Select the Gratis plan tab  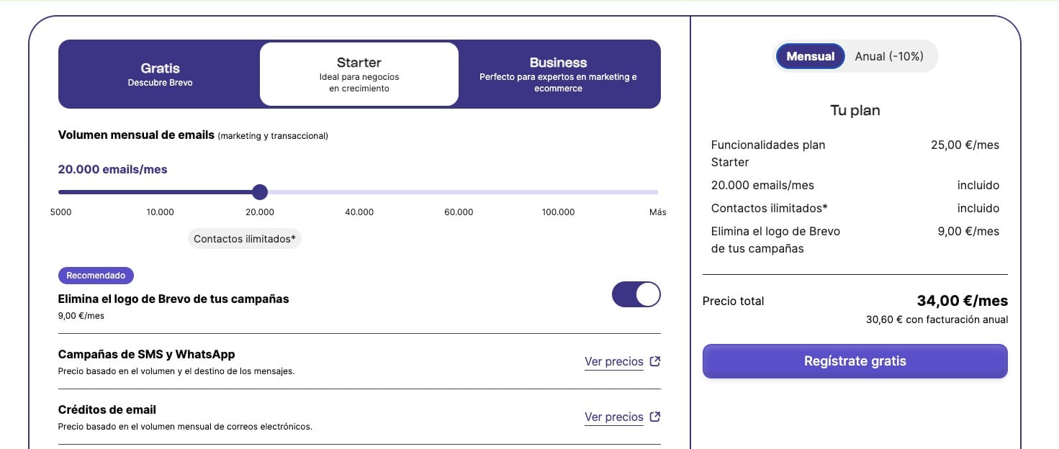coord(160,74)
